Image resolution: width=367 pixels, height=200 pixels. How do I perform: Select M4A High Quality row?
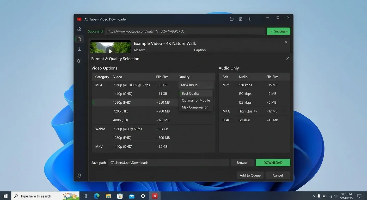[254, 111]
